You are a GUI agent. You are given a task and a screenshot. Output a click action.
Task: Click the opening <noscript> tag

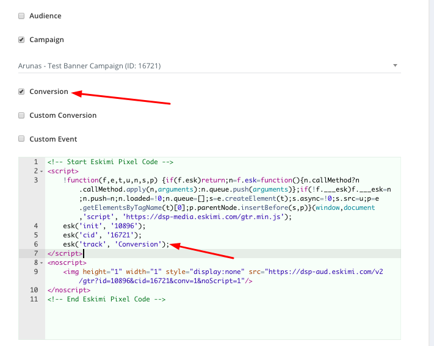click(67, 262)
